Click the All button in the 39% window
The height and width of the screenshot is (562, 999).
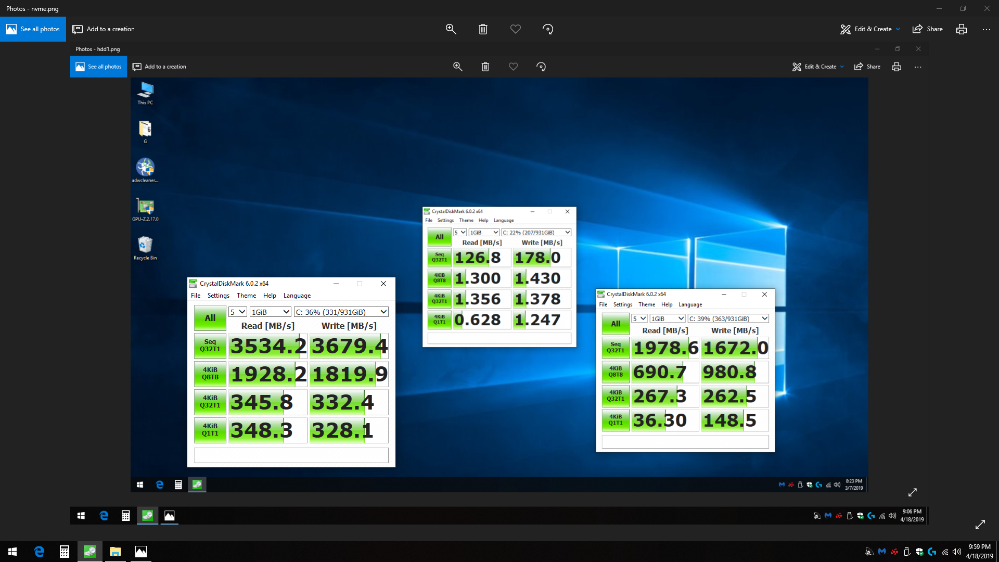(x=616, y=324)
